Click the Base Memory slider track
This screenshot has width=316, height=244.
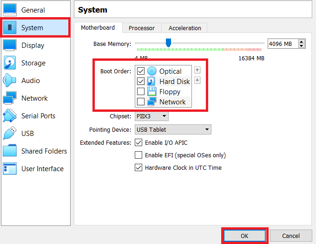pos(199,43)
